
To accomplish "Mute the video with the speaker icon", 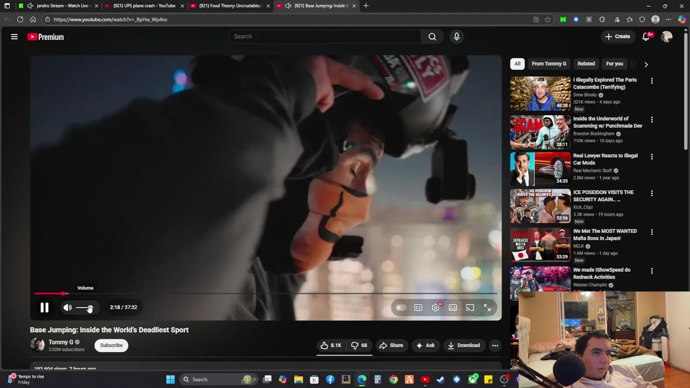I will [67, 307].
